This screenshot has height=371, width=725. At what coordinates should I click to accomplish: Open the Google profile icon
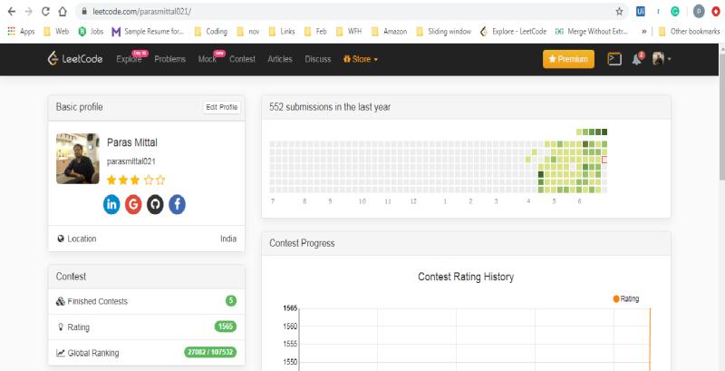(133, 204)
